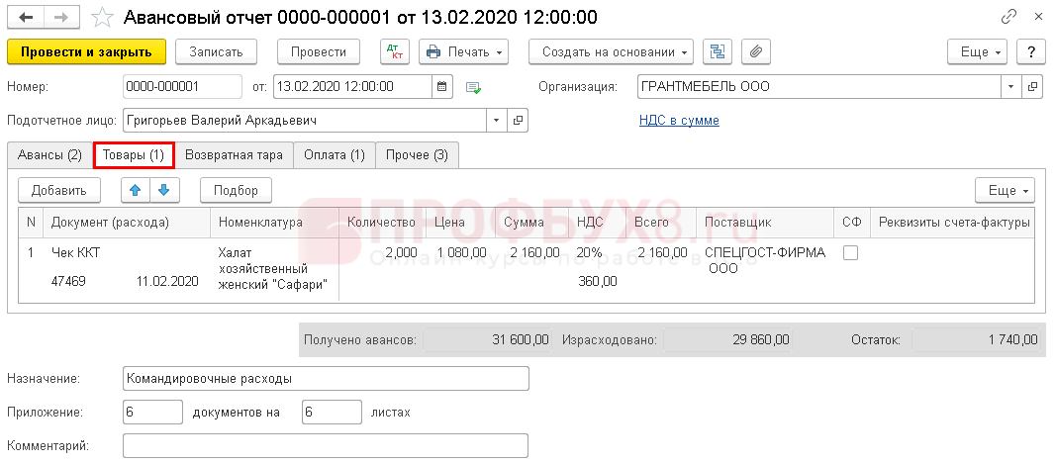Viewport: 1055px width, 464px height.
Task: Copy link to document icon
Action: (1008, 17)
